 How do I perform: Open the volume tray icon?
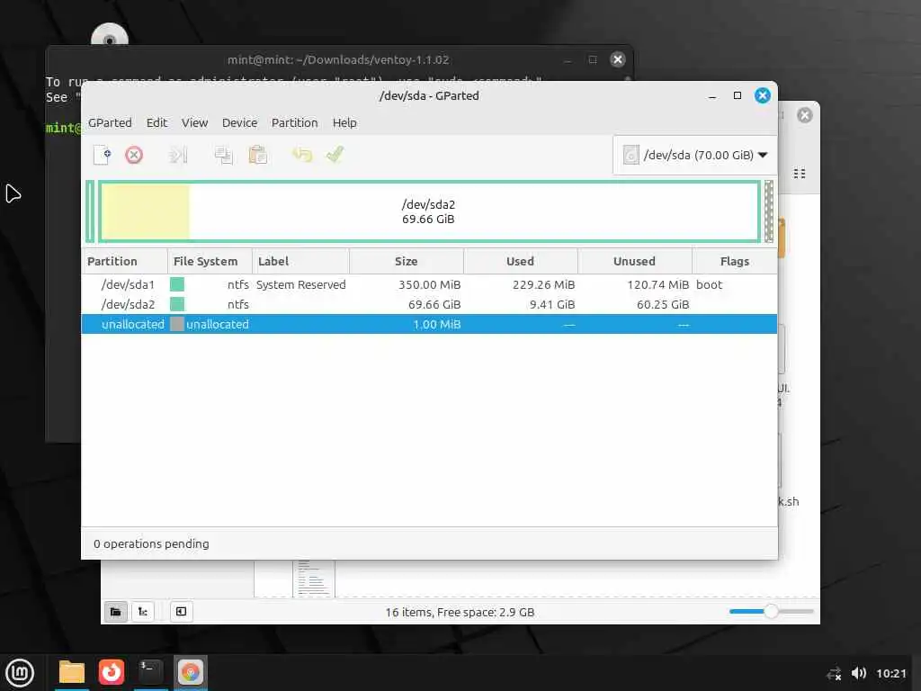click(859, 673)
